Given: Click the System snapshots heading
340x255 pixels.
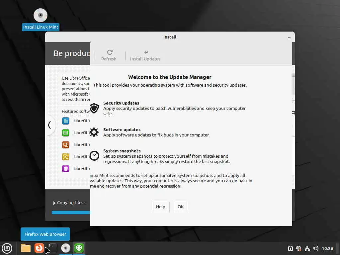Looking at the screenshot, I should pyautogui.click(x=122, y=151).
